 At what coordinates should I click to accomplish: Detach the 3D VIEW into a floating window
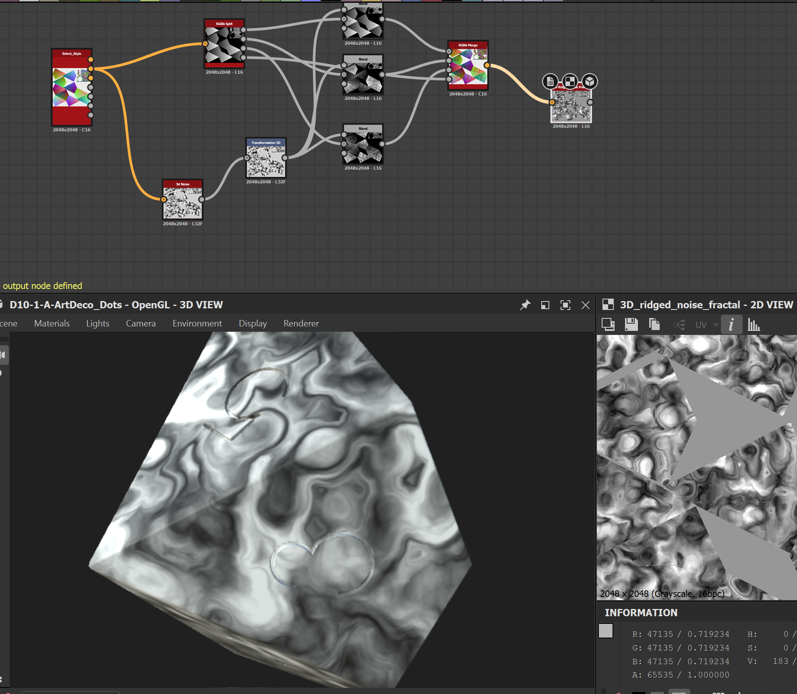tap(545, 305)
